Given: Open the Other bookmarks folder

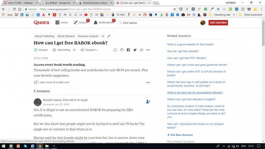Looking at the screenshot, I should coord(251,15).
